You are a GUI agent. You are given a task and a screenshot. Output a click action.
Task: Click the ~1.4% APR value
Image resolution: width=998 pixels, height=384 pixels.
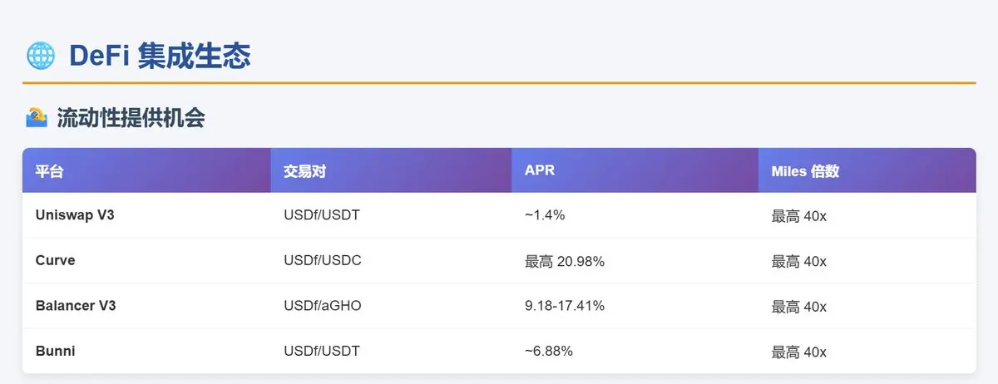click(545, 215)
